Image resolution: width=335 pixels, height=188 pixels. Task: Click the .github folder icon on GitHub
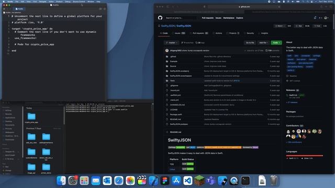pyautogui.click(x=167, y=56)
